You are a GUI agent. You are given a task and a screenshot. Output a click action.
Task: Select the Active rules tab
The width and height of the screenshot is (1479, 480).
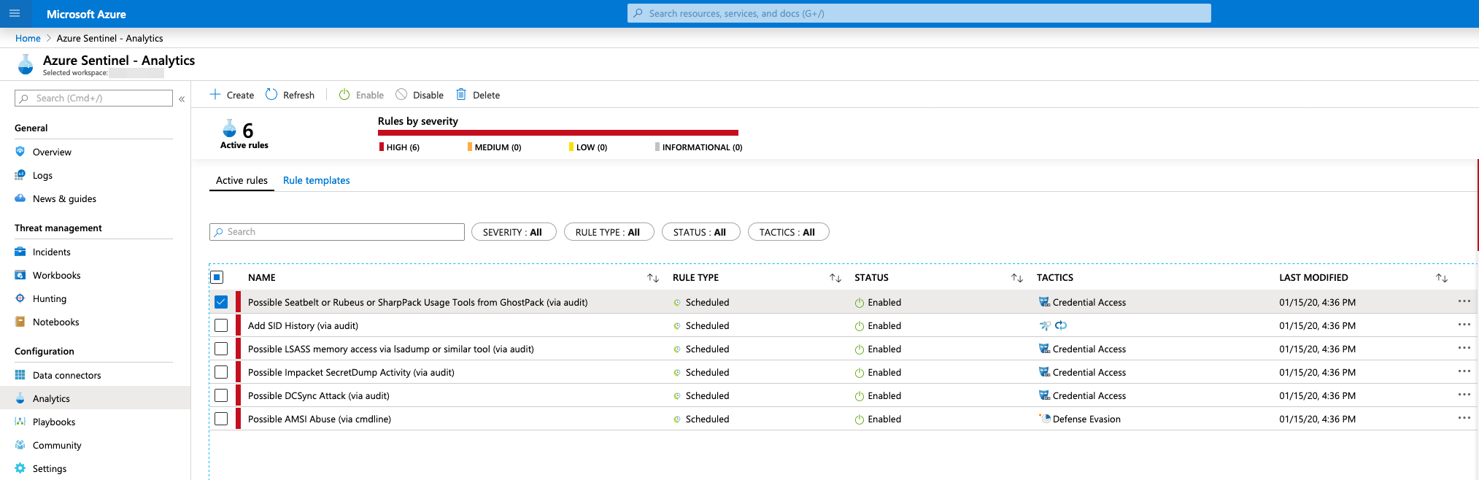(x=242, y=181)
